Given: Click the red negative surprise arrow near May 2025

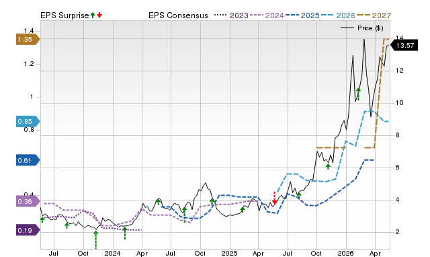Looking at the screenshot, I should 274,198.
